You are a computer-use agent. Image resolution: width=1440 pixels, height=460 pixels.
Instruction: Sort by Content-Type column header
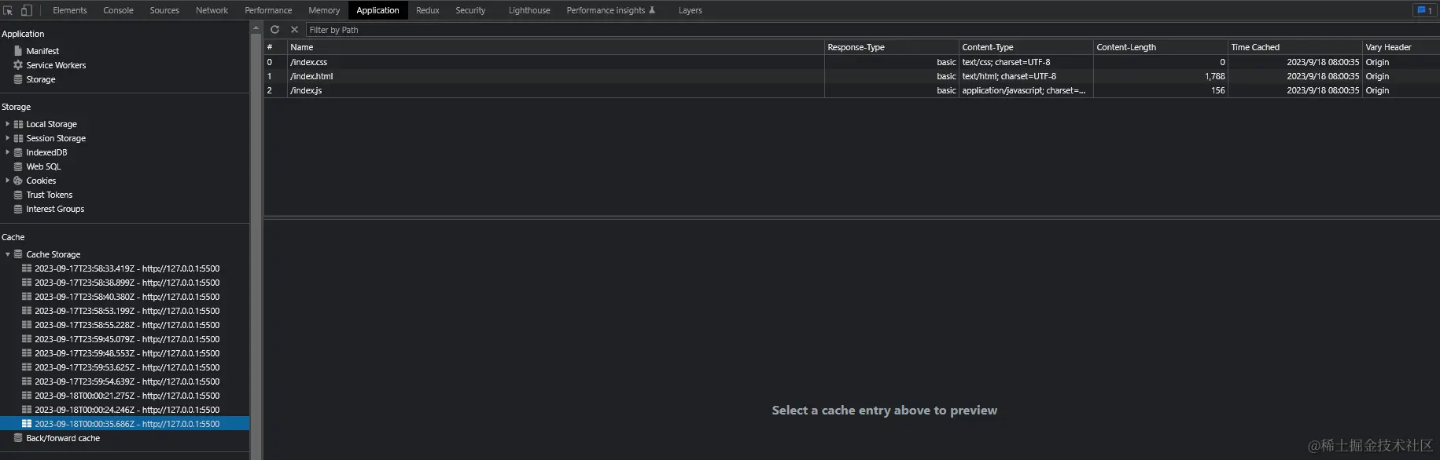pos(1026,47)
